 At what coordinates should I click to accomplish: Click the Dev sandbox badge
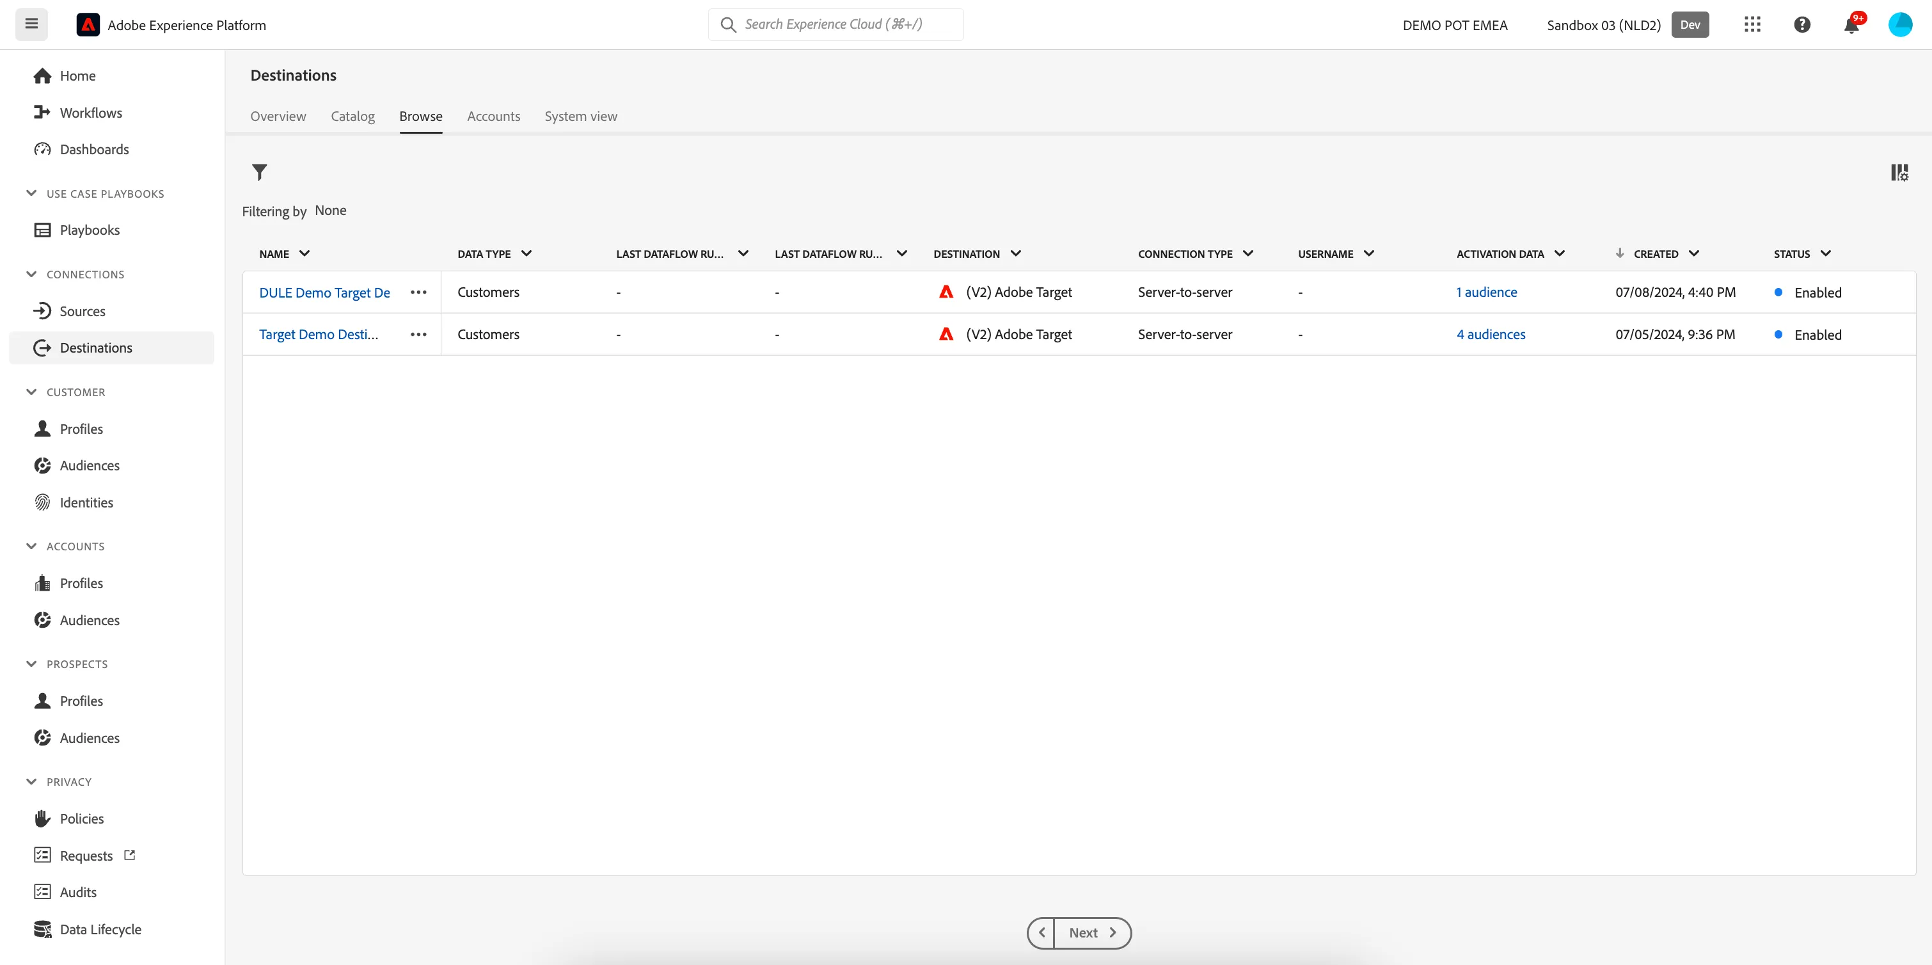pos(1690,25)
